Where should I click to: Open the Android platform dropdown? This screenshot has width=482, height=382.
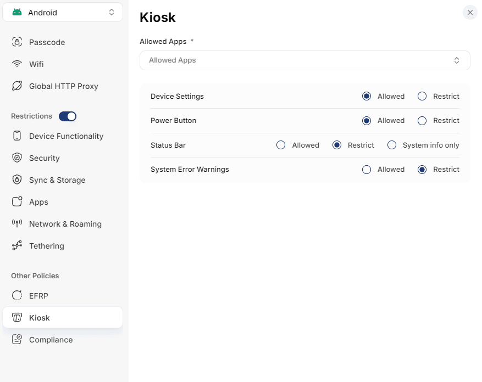coord(63,12)
